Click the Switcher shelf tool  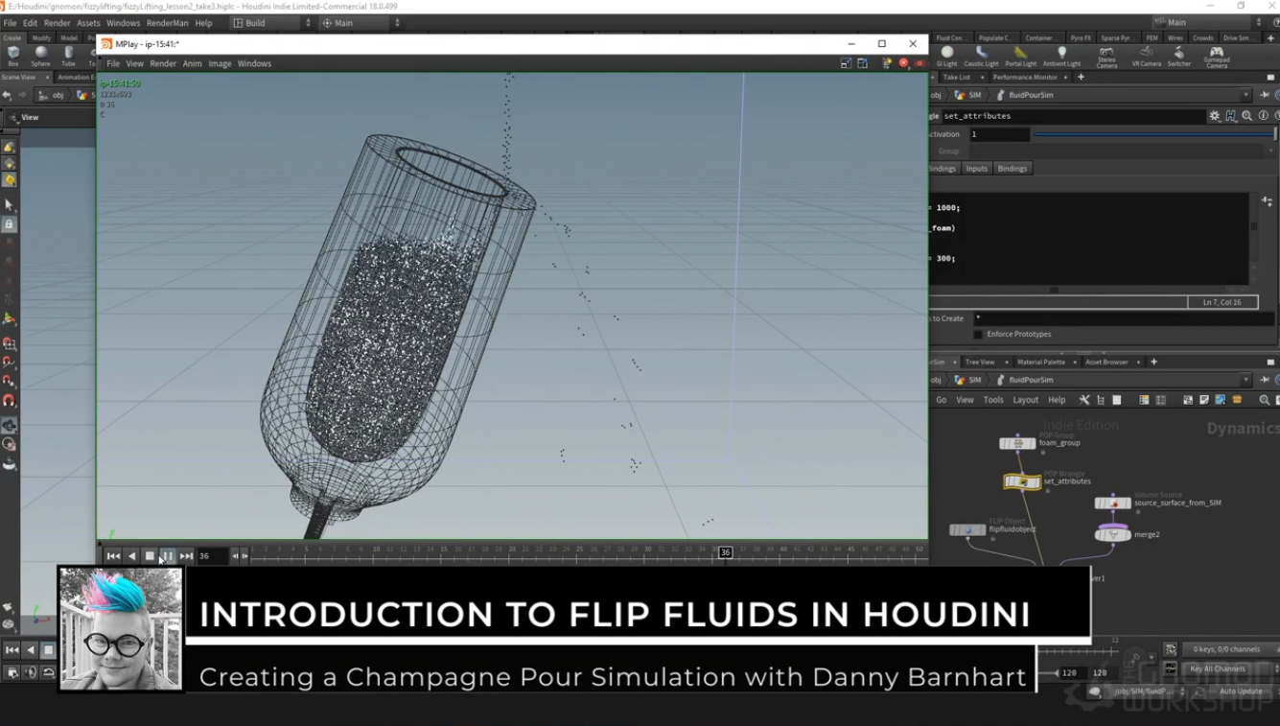(1179, 57)
